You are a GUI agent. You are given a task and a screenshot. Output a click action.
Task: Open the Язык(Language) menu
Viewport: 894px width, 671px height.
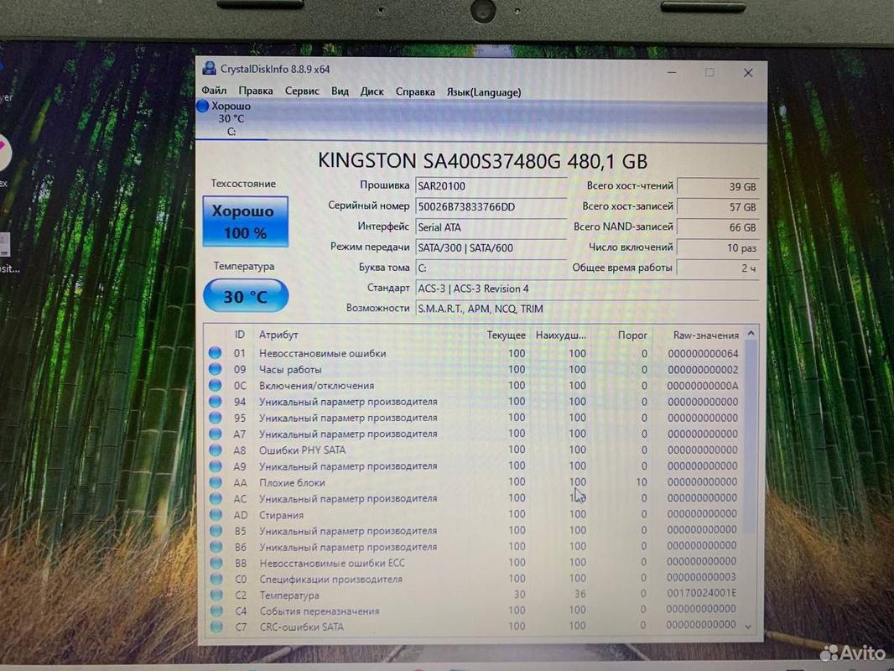[x=483, y=92]
